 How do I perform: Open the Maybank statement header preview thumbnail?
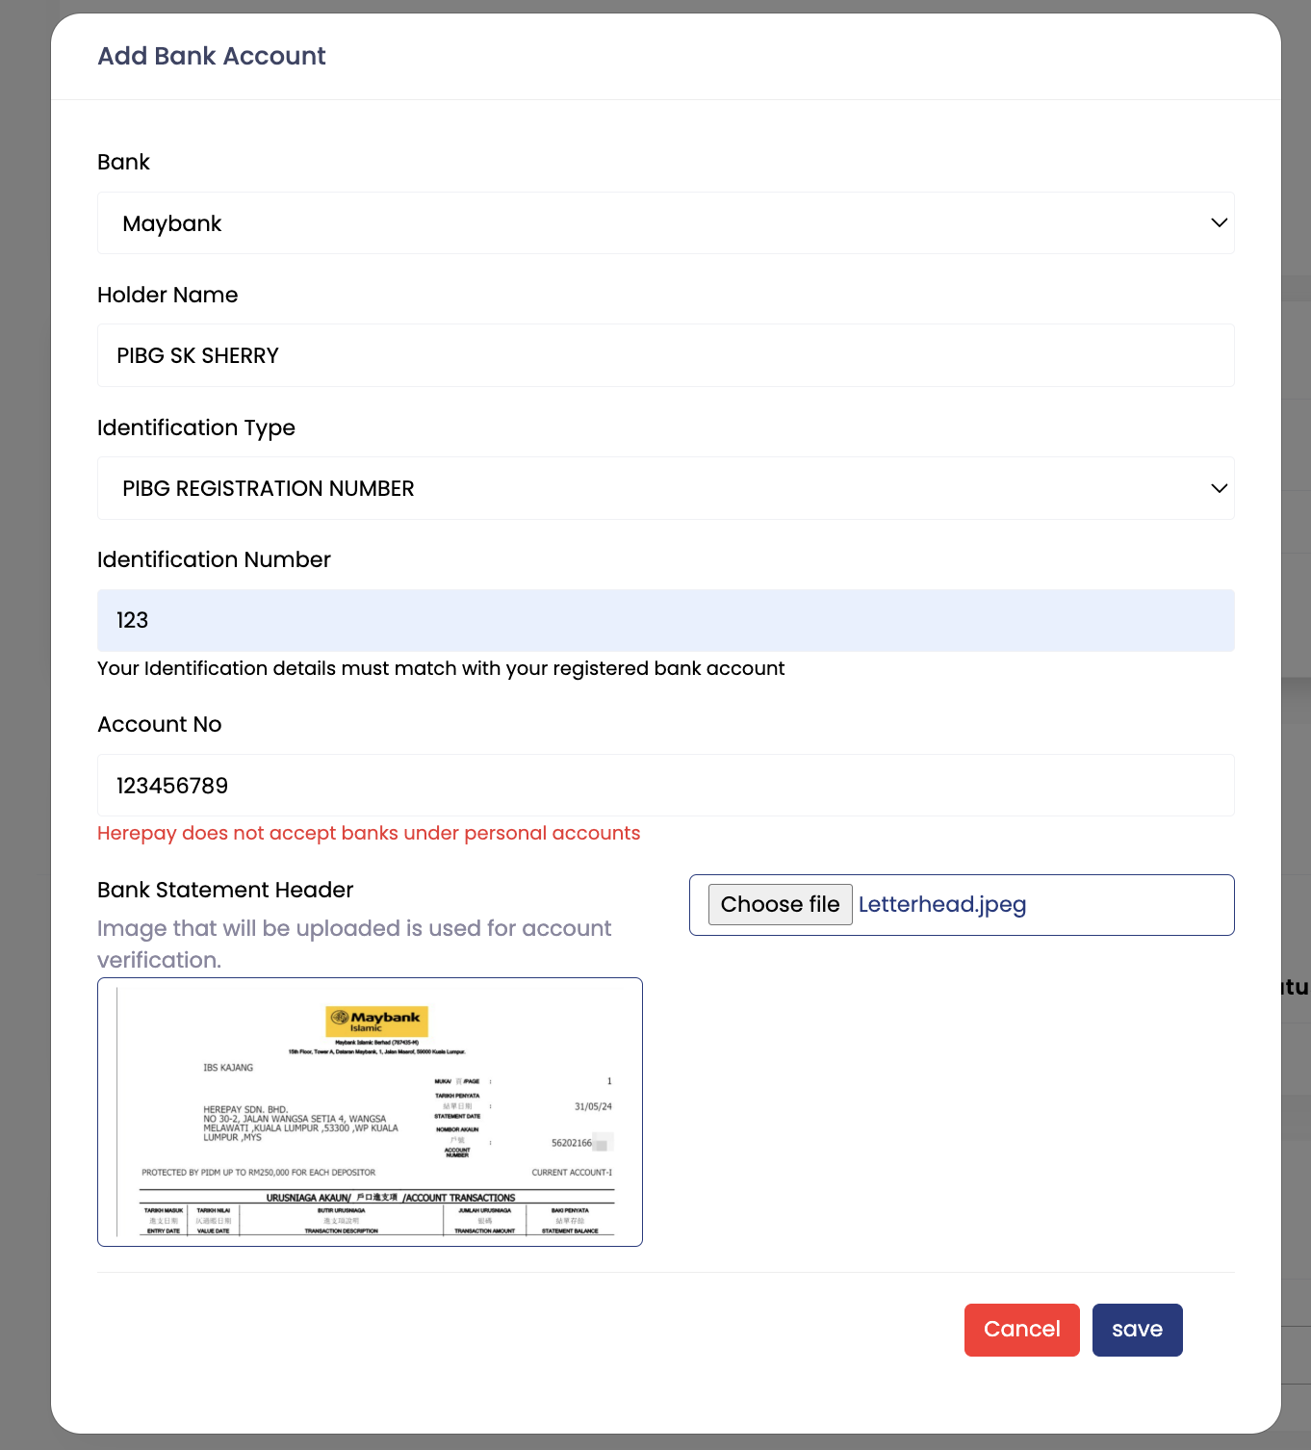370,1112
